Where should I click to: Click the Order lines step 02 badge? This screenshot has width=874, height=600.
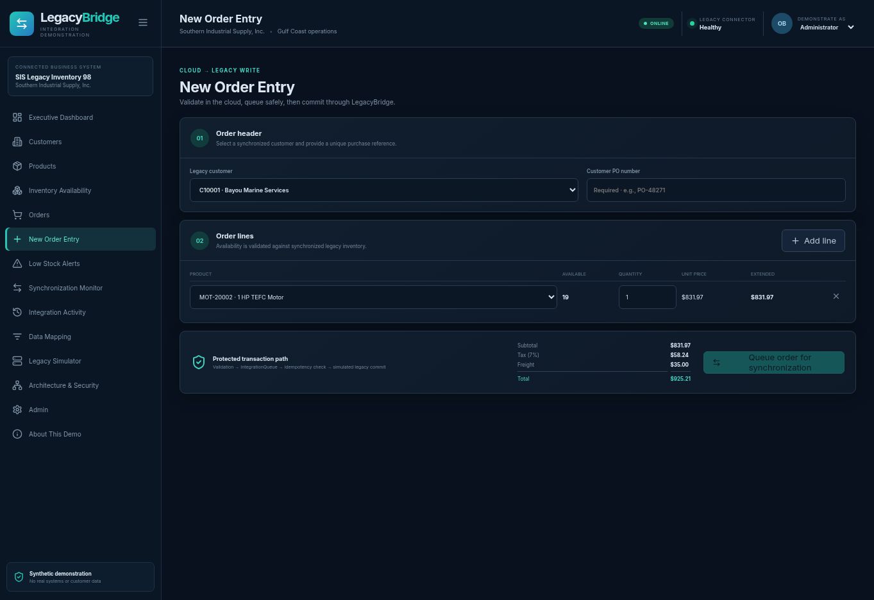pyautogui.click(x=199, y=240)
